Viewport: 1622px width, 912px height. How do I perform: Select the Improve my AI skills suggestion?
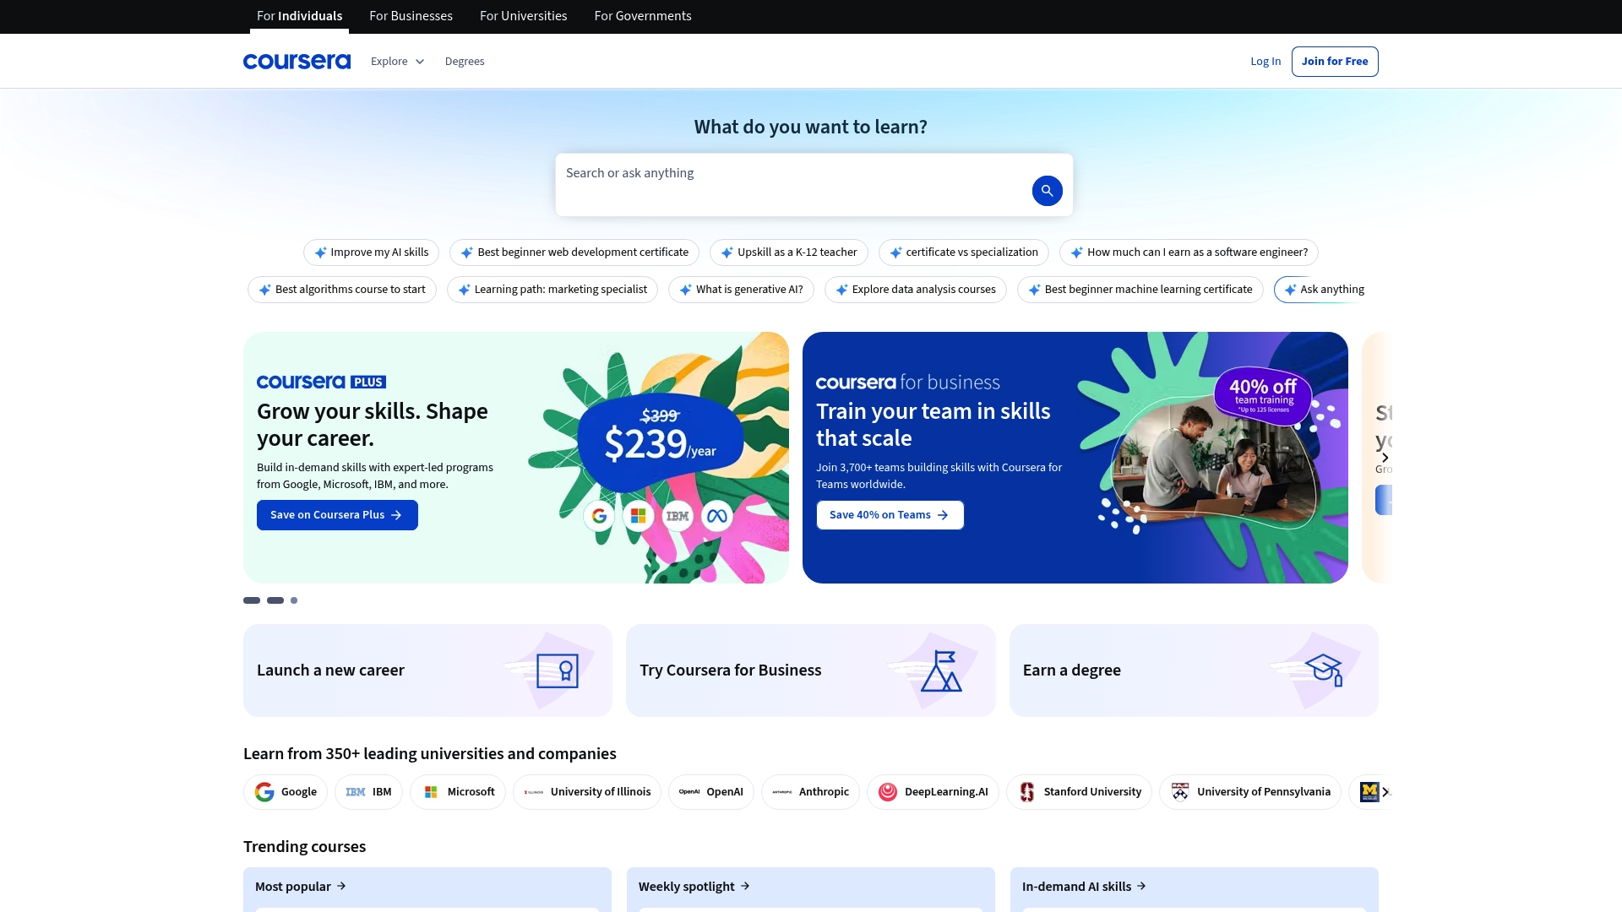pos(372,252)
